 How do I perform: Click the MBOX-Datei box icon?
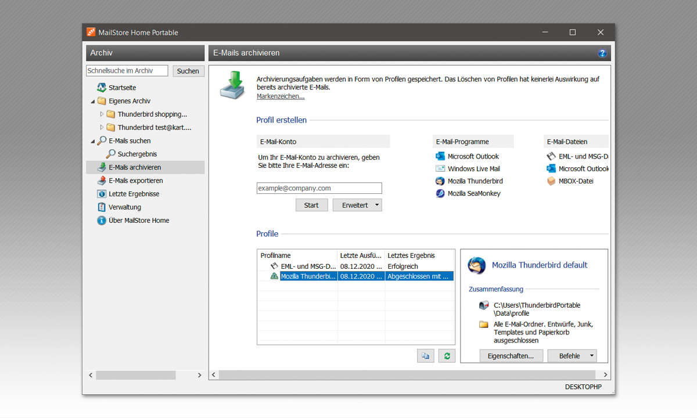tap(551, 181)
